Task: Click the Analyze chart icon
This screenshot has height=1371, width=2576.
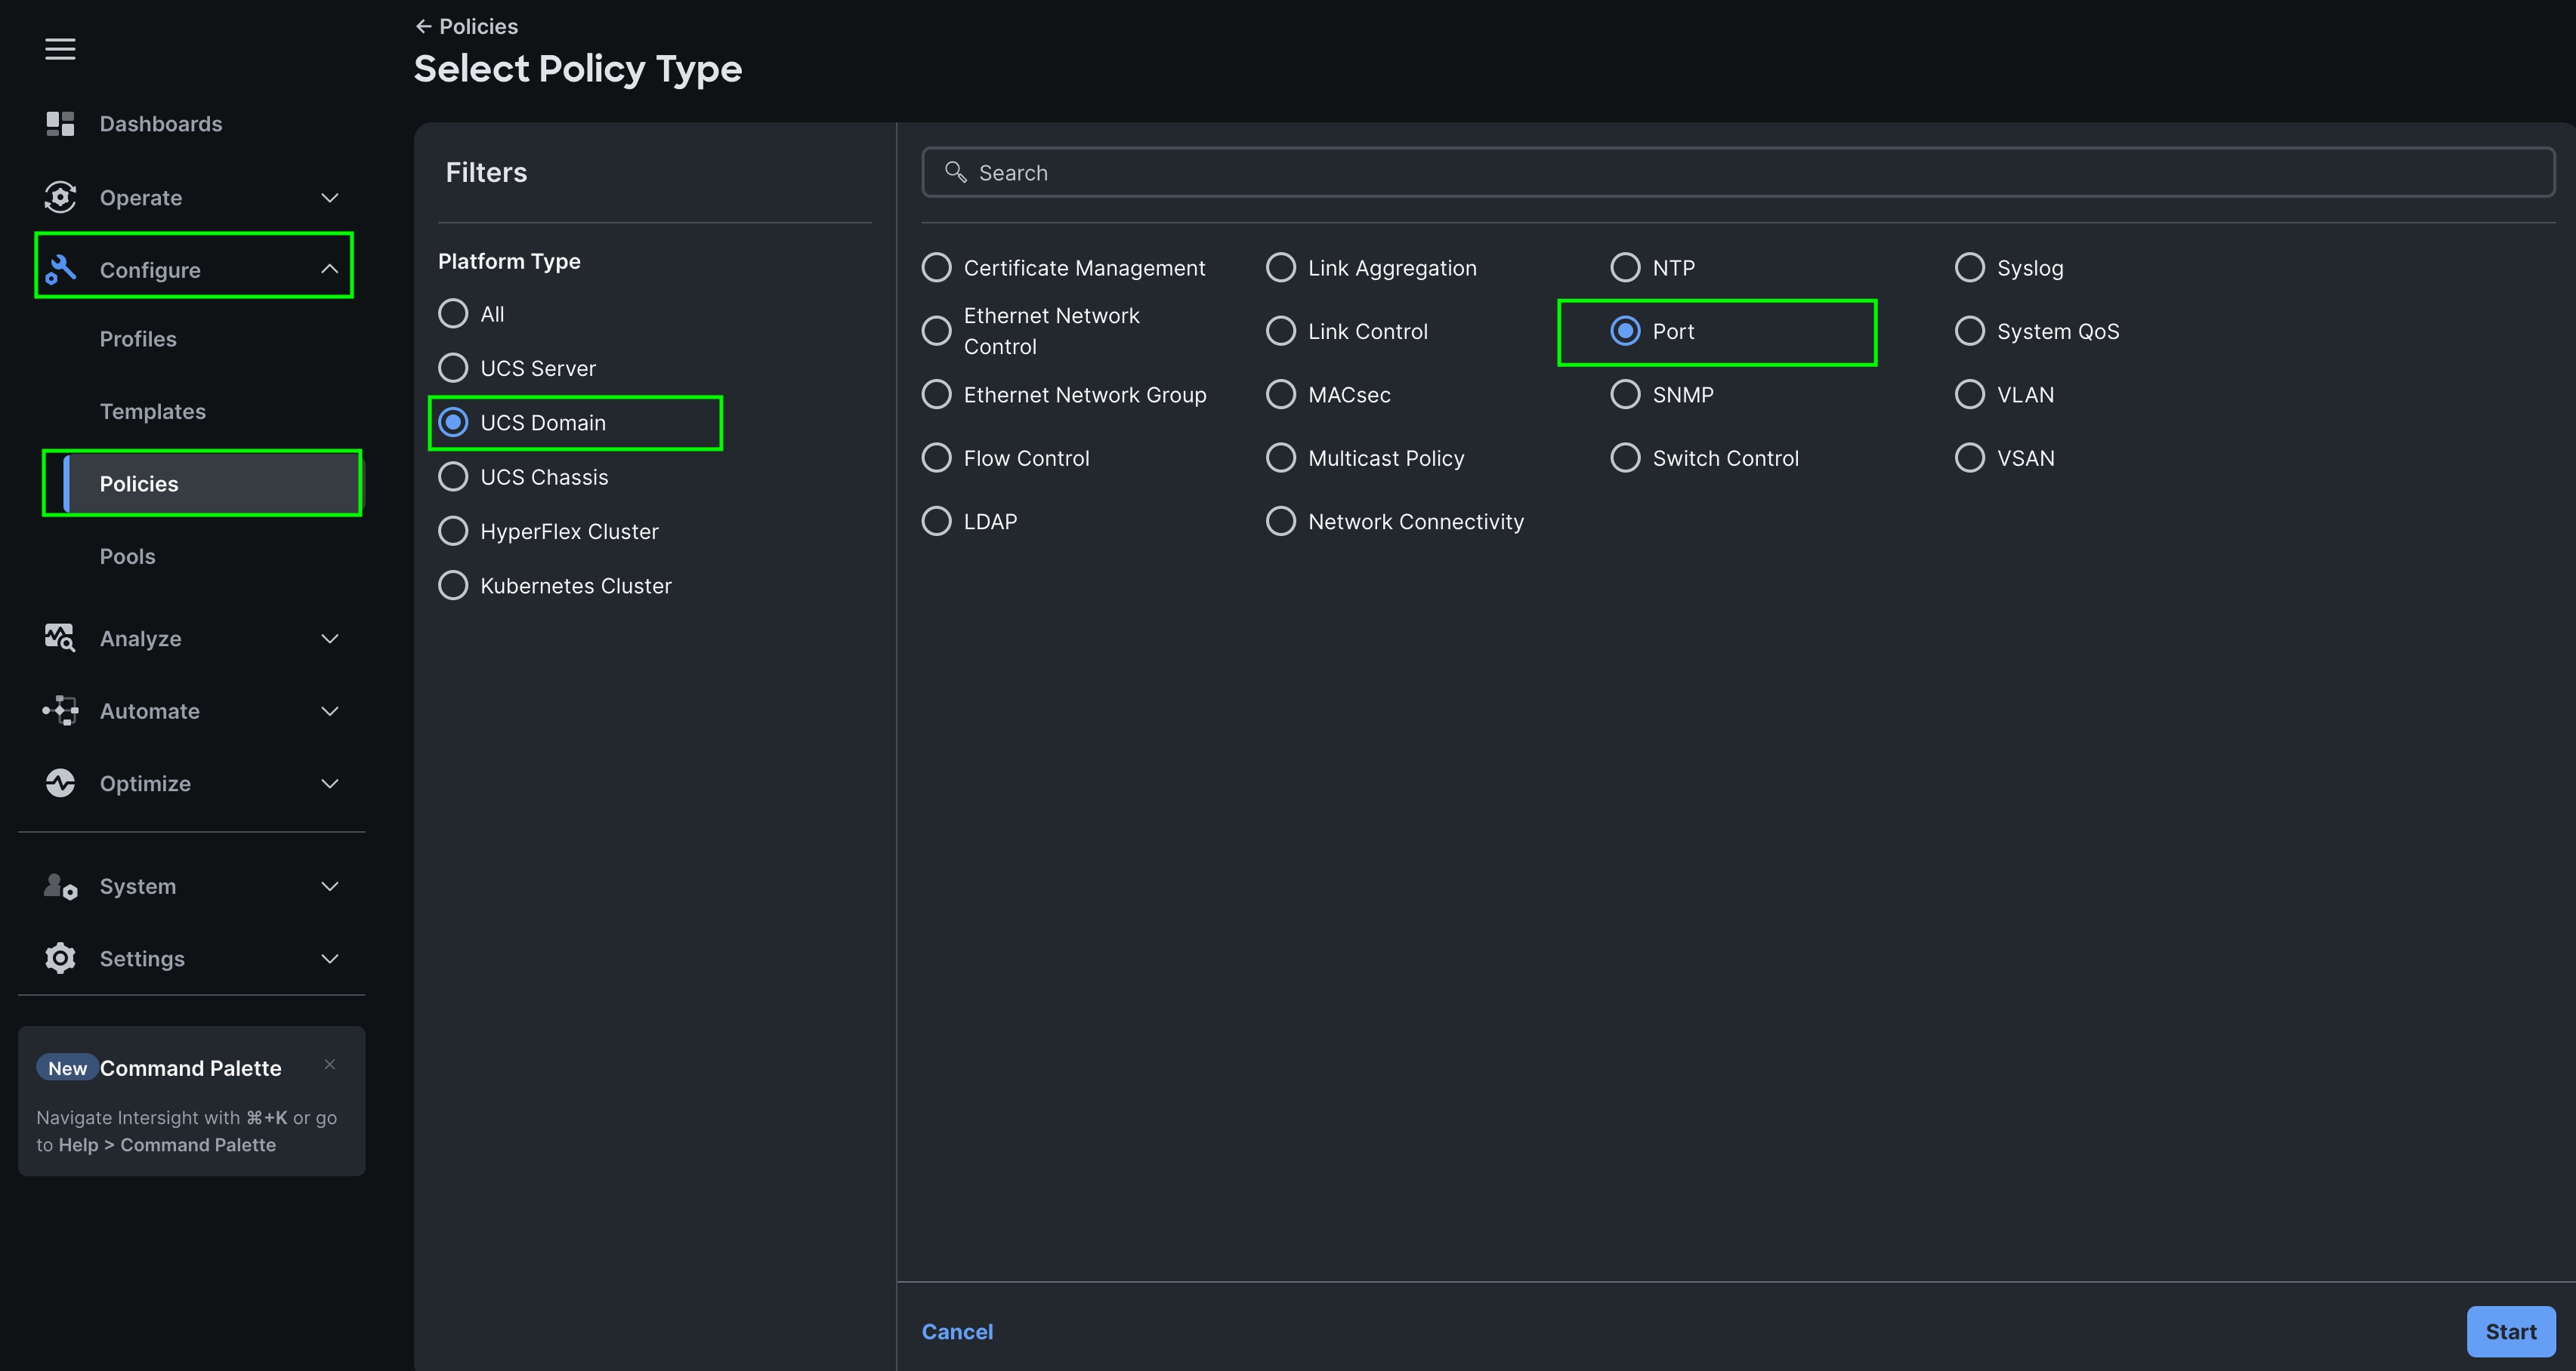Action: pos(60,637)
